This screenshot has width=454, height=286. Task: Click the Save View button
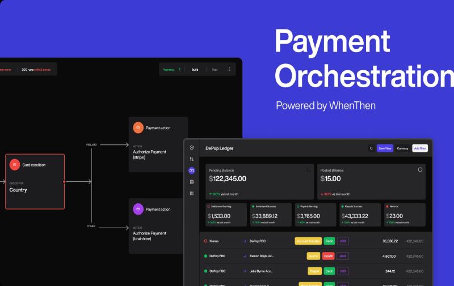coord(385,148)
